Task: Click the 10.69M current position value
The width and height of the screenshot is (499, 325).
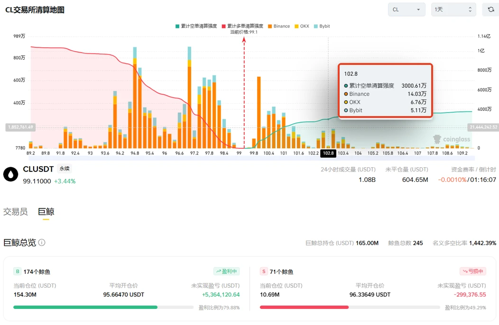Action: (x=269, y=295)
